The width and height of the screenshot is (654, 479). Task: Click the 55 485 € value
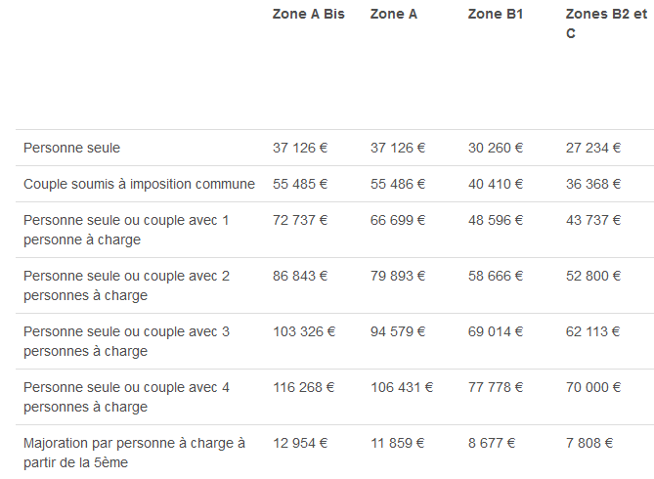300,184
